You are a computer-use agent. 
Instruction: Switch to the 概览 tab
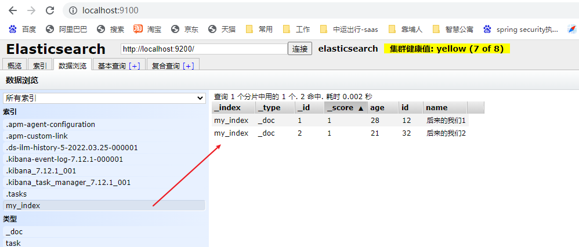coord(15,66)
